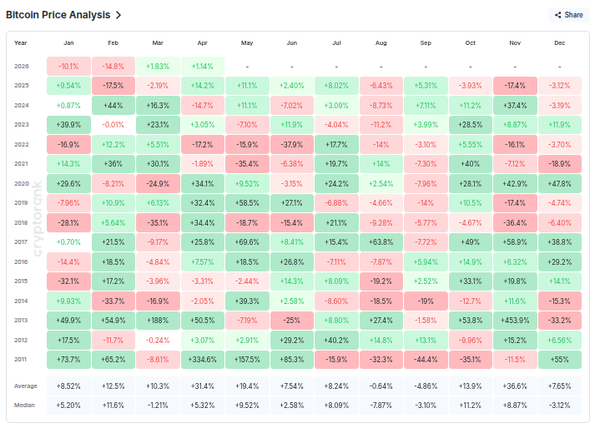The image size is (595, 428).
Task: Click the Jan column header
Action: tap(68, 42)
